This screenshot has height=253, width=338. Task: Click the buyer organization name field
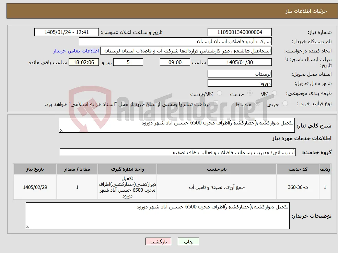pos(175,41)
